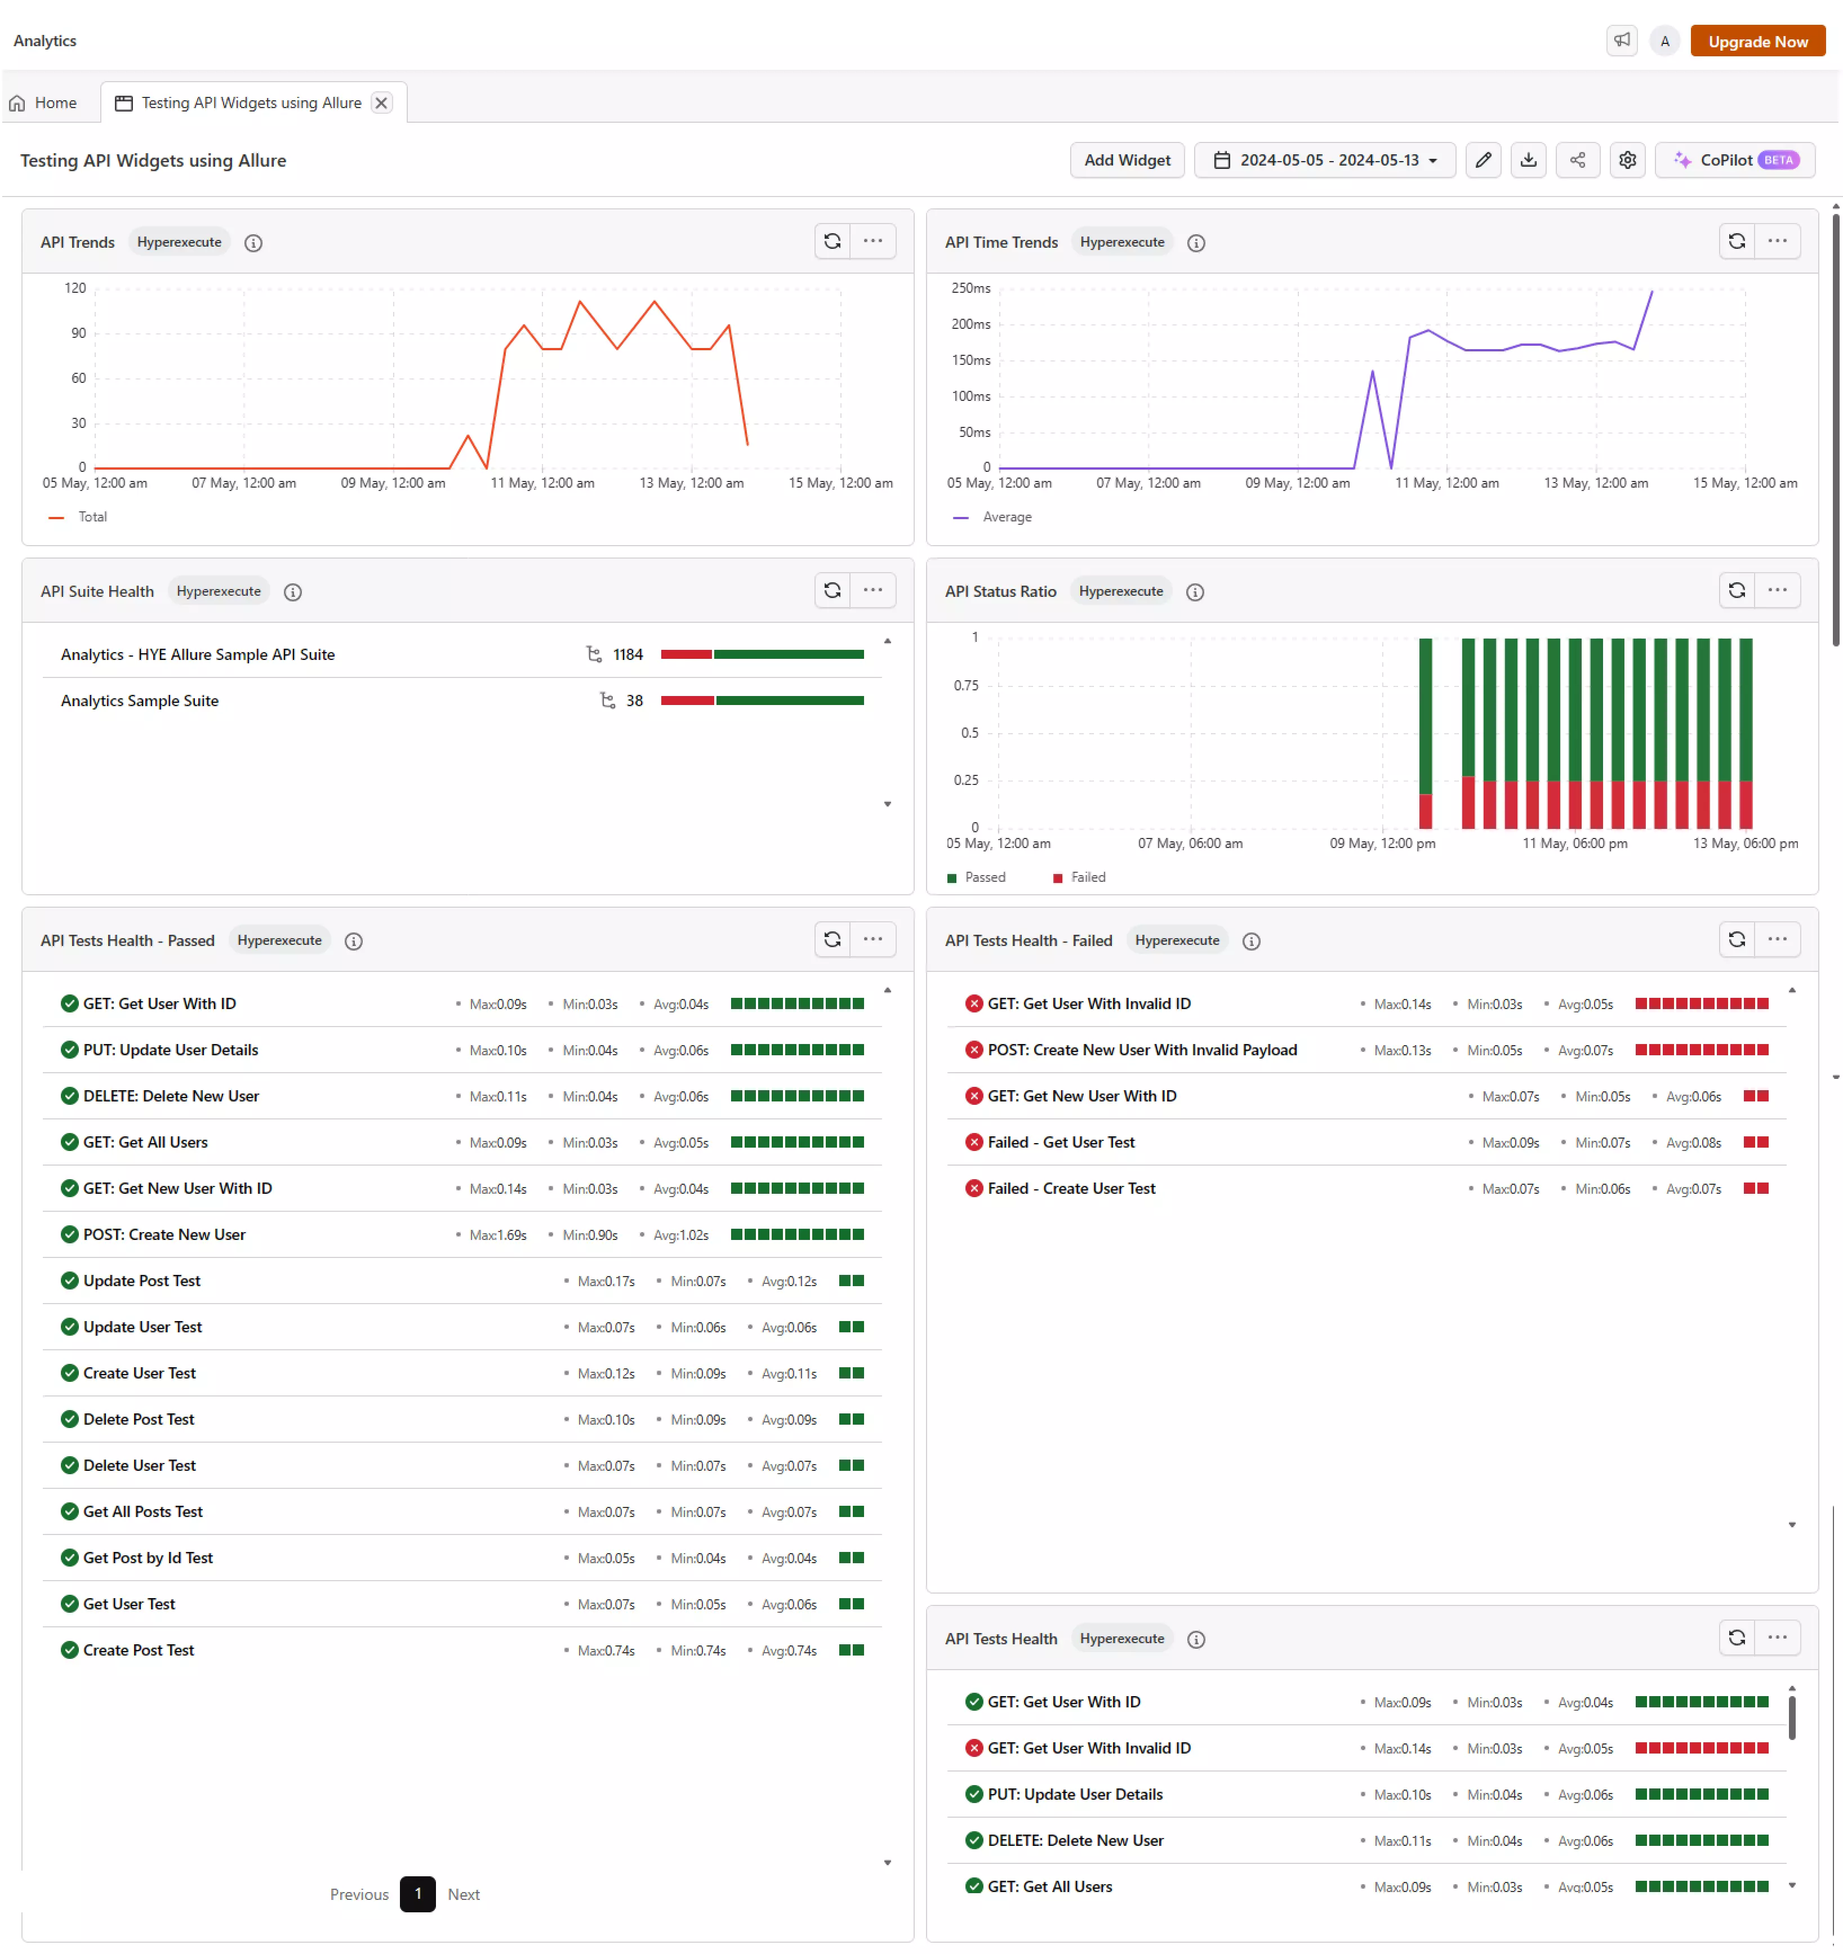1843x1954 pixels.
Task: Open the CoPilot BETA assistant
Action: pyautogui.click(x=1734, y=159)
